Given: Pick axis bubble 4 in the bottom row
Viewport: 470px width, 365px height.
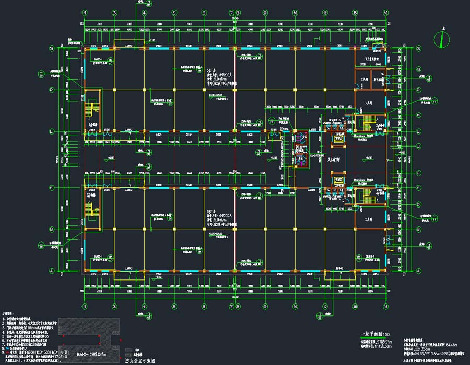Looking at the screenshot, I should (x=145, y=307).
